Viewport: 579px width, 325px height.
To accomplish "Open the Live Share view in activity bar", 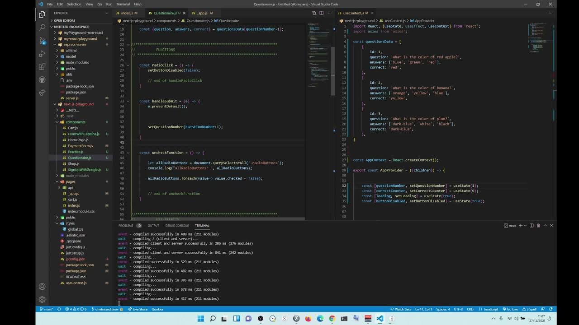I will [42, 93].
